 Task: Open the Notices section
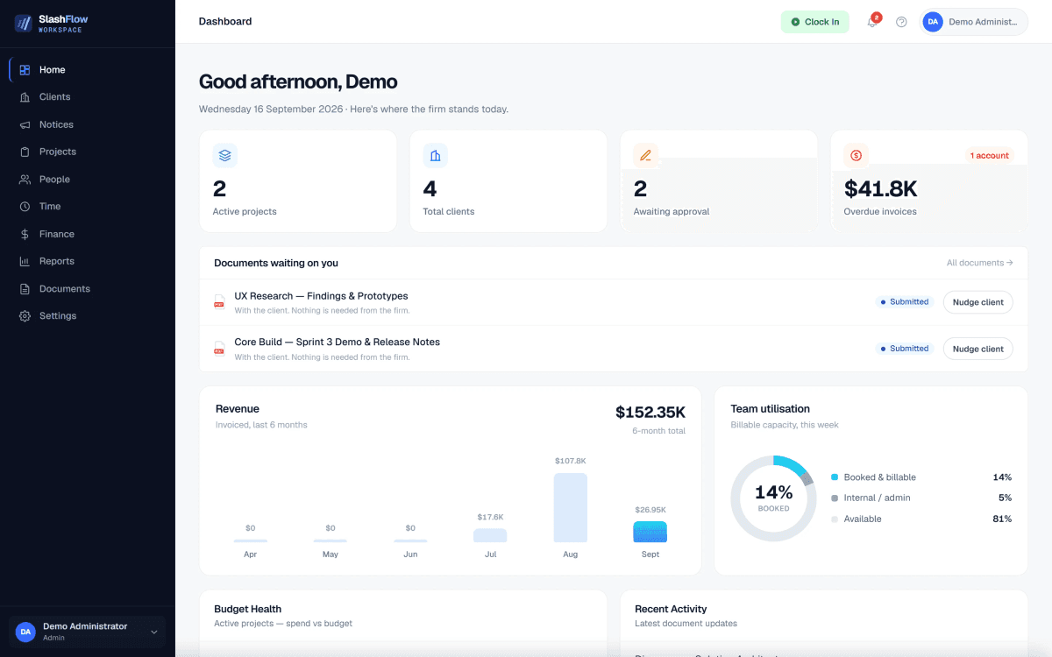tap(88, 124)
